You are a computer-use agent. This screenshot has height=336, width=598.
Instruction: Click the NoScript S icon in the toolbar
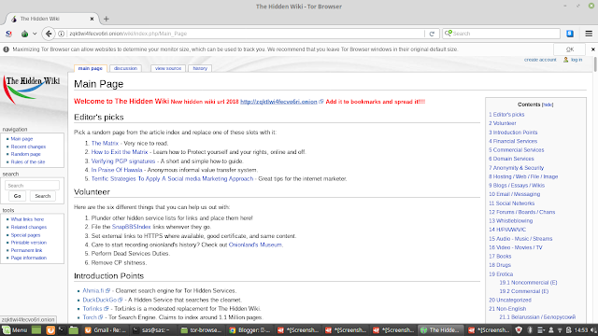point(8,34)
